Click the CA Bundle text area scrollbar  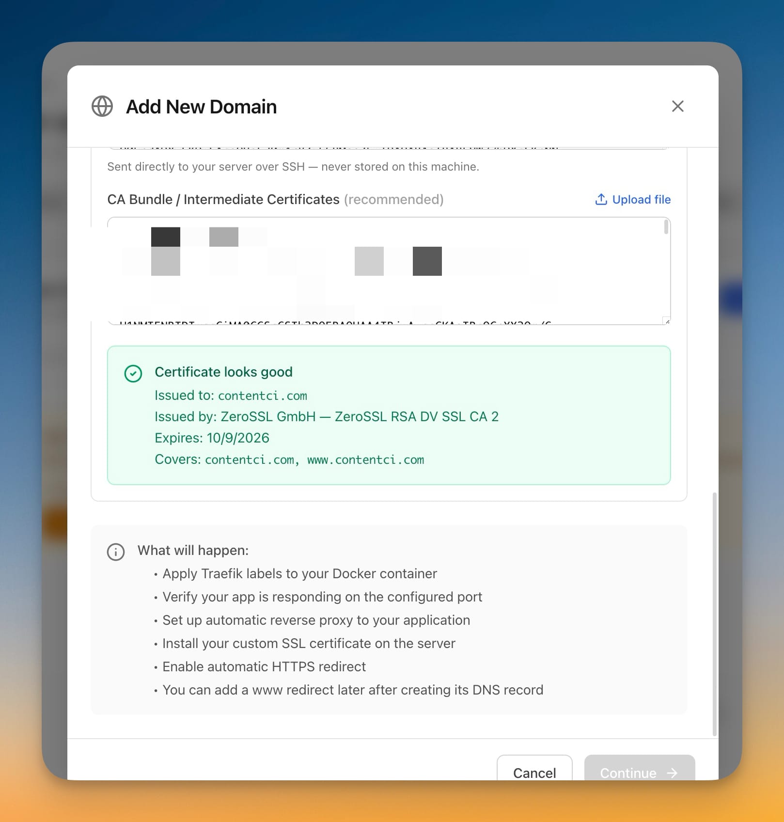coord(666,227)
